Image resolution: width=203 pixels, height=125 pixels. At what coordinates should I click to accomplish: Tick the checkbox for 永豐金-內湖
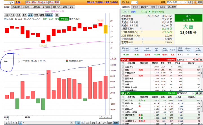click(122, 73)
